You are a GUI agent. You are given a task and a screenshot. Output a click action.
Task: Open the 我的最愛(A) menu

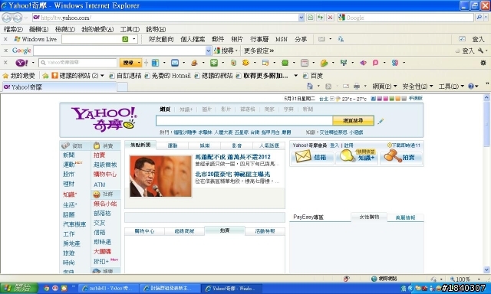pyautogui.click(x=97, y=29)
